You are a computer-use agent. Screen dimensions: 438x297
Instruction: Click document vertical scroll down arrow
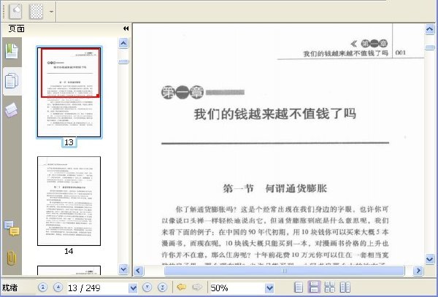coord(430,259)
